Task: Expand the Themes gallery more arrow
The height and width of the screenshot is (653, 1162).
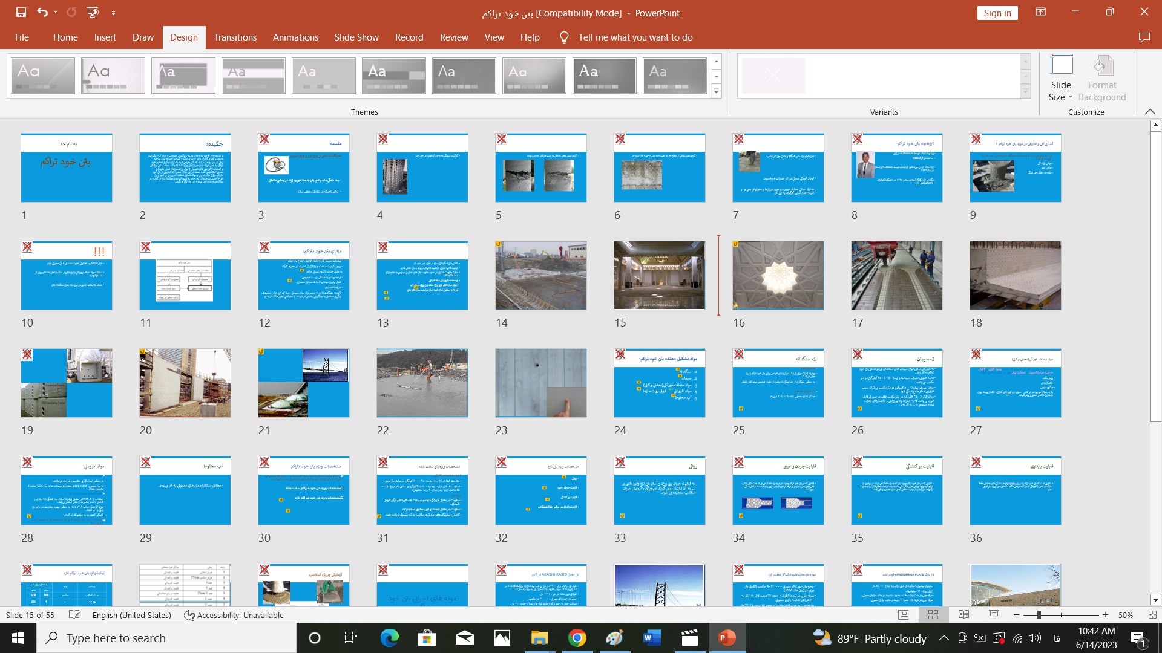Action: pos(717,91)
